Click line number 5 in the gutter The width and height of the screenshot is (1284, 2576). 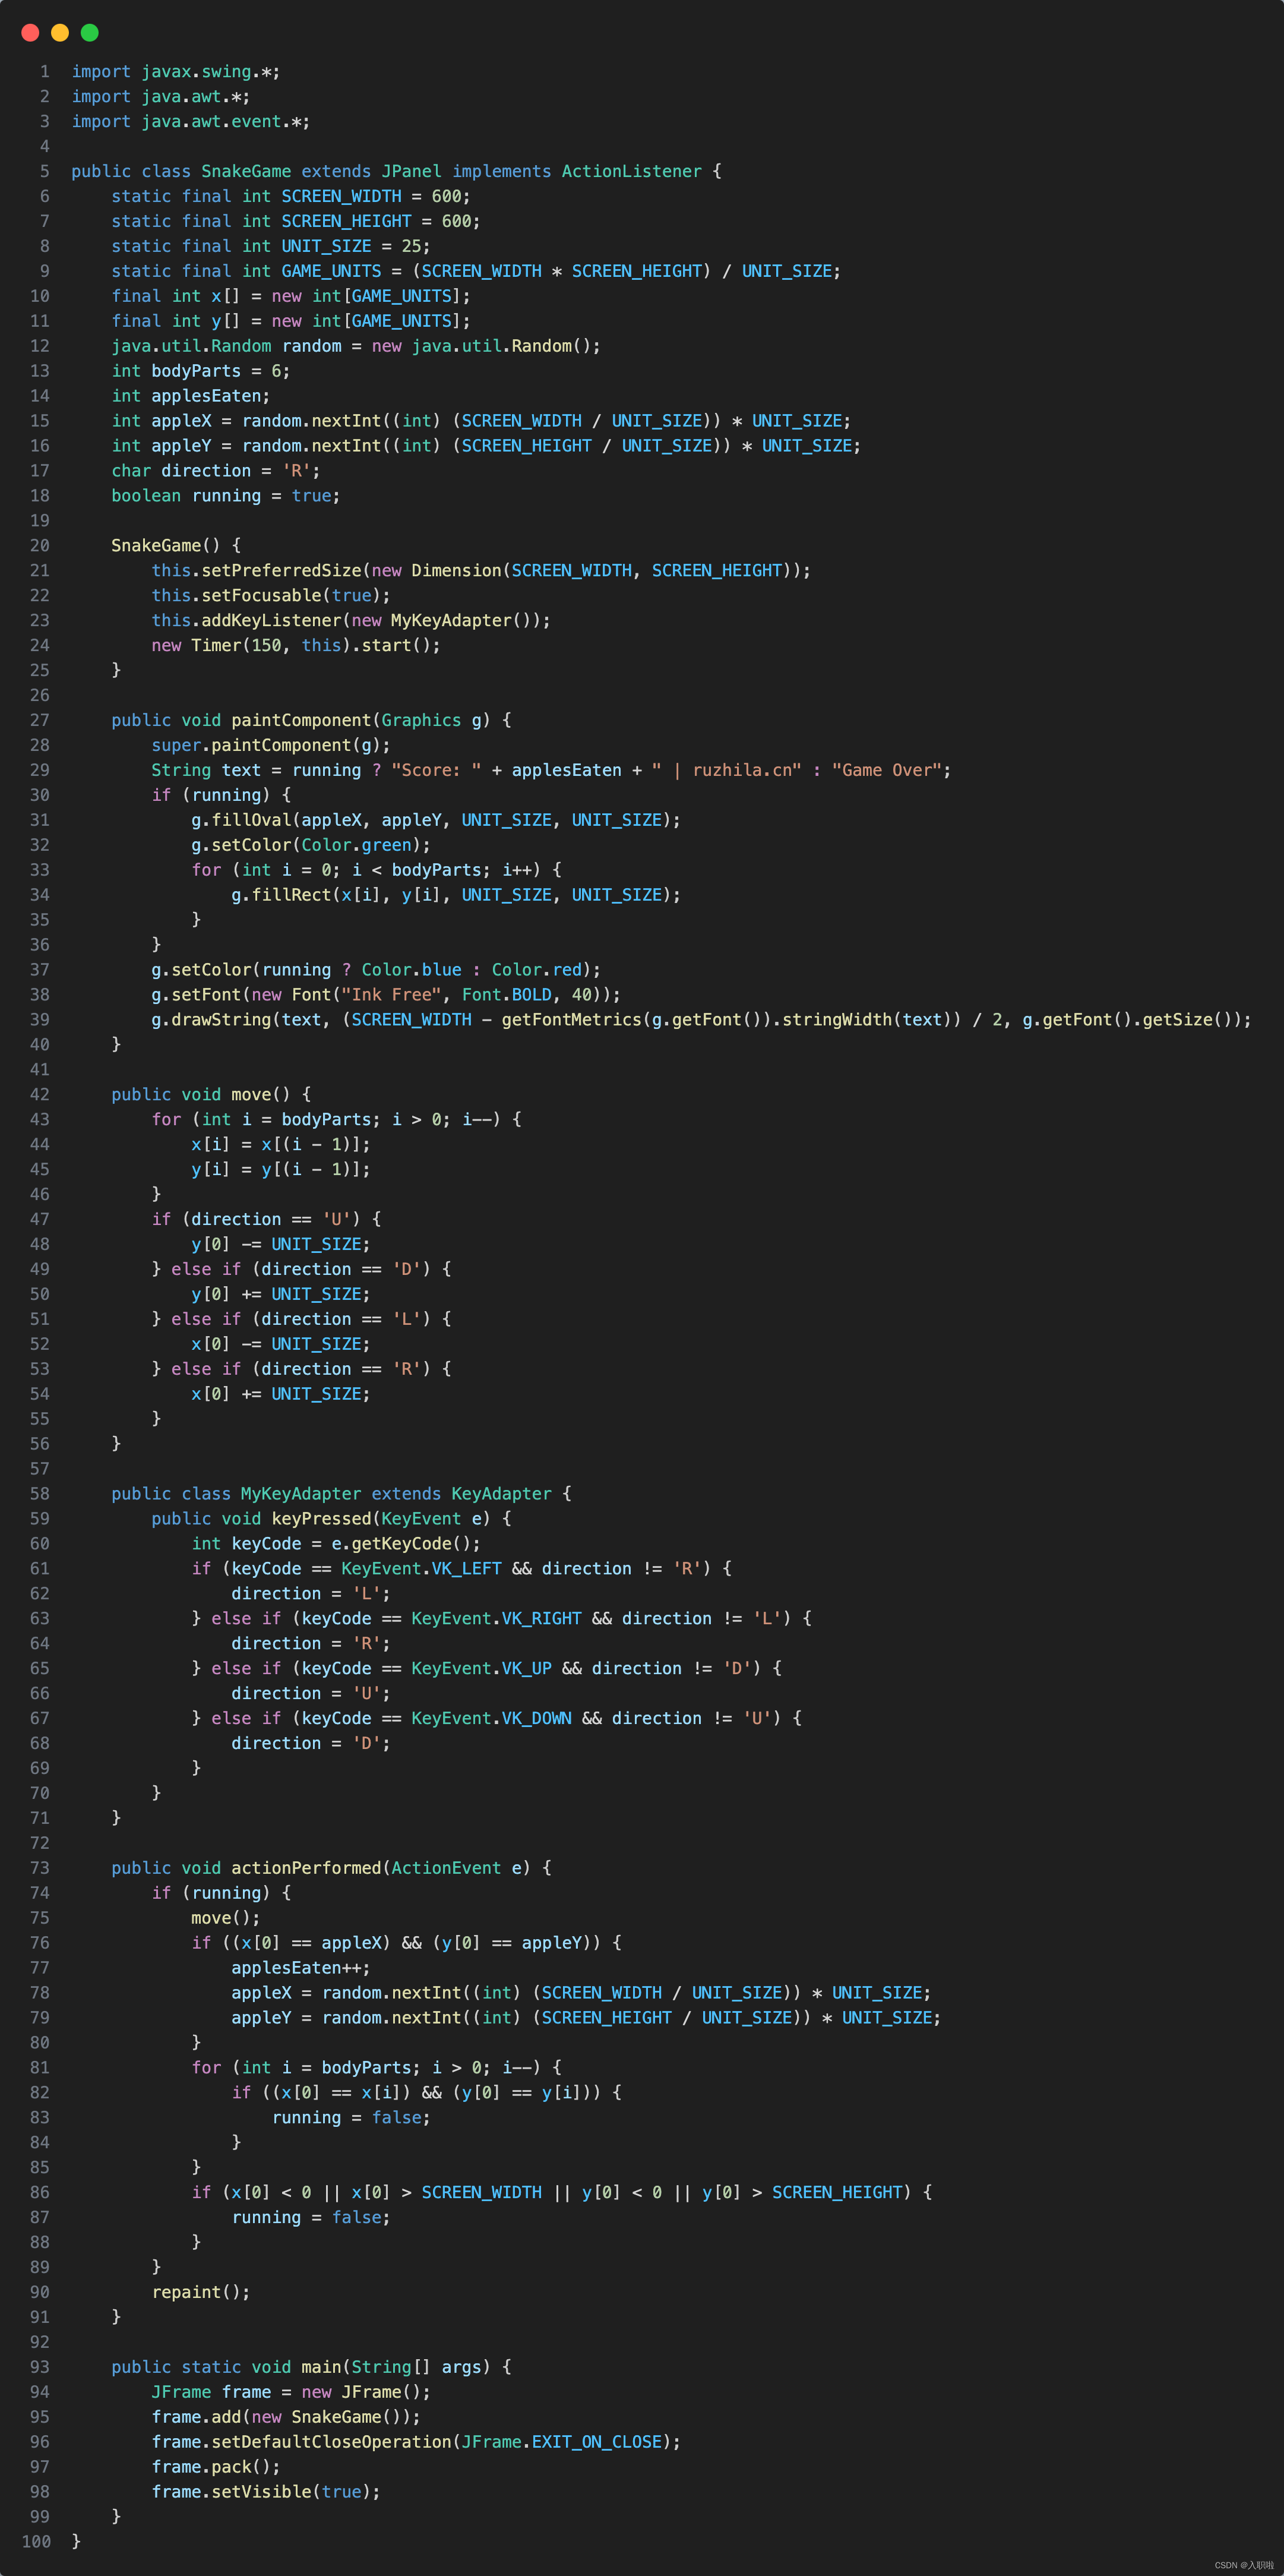point(44,171)
